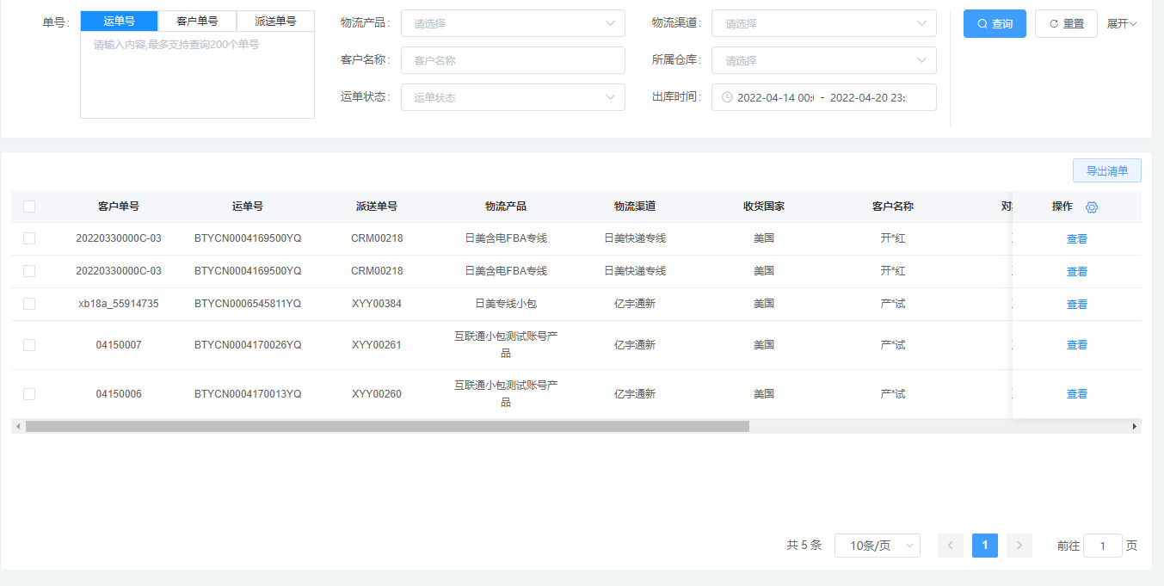Click the right arrow of horizontal scrollbar
The height and width of the screenshot is (586, 1164).
(x=1134, y=426)
